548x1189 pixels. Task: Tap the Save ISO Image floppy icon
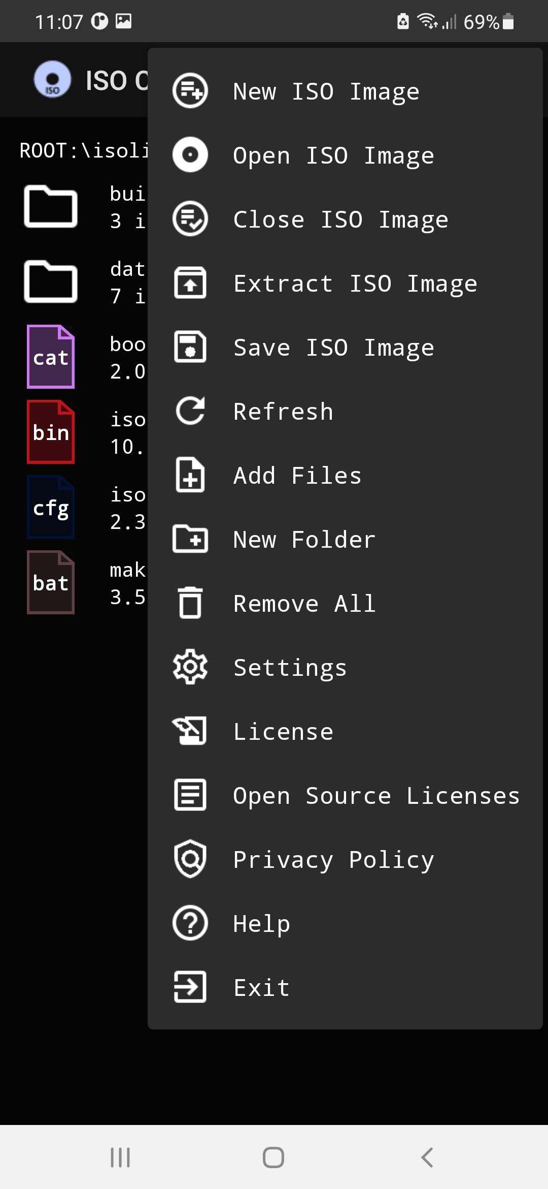tap(190, 347)
